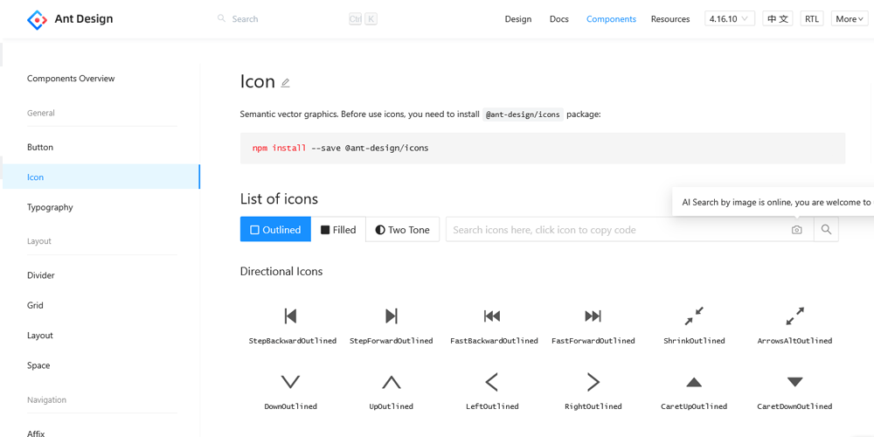Screen dimensions: 874x437
Task: Open Components in top navigation
Action: coord(611,19)
